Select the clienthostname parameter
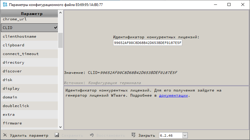 (20, 36)
